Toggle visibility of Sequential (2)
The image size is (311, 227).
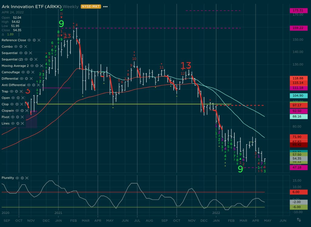point(26,59)
